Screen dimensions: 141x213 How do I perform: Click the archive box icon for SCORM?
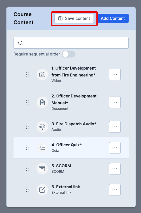coord(42,169)
